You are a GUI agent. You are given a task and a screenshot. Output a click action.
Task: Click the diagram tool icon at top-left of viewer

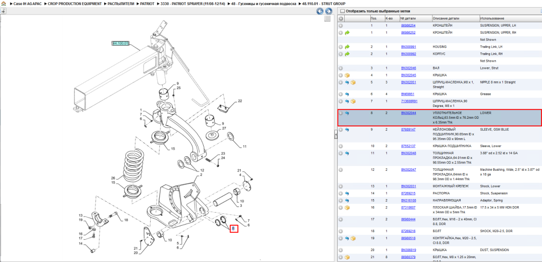pos(3,11)
